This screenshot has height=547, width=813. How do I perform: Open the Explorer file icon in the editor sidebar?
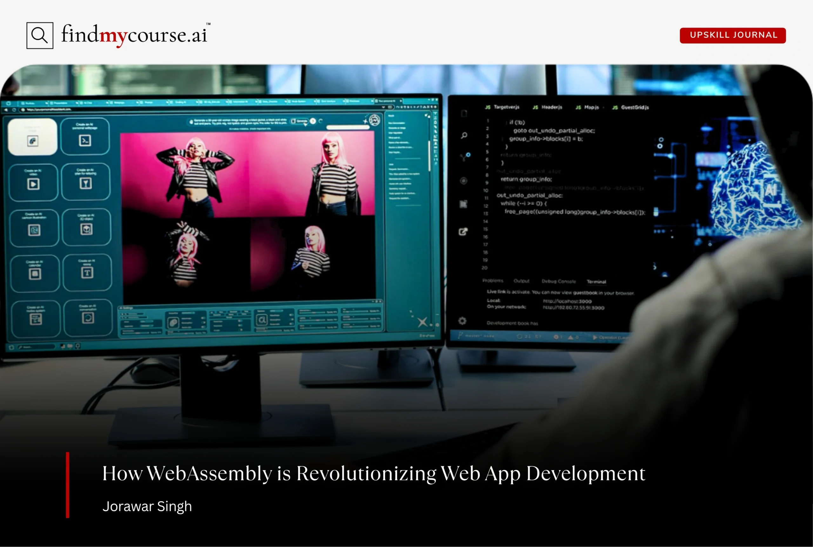click(464, 113)
